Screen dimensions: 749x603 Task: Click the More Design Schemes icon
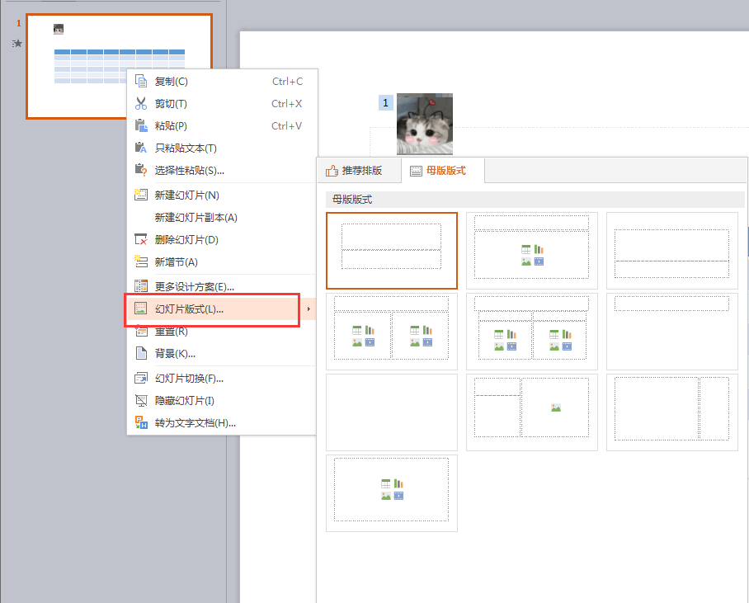point(141,287)
